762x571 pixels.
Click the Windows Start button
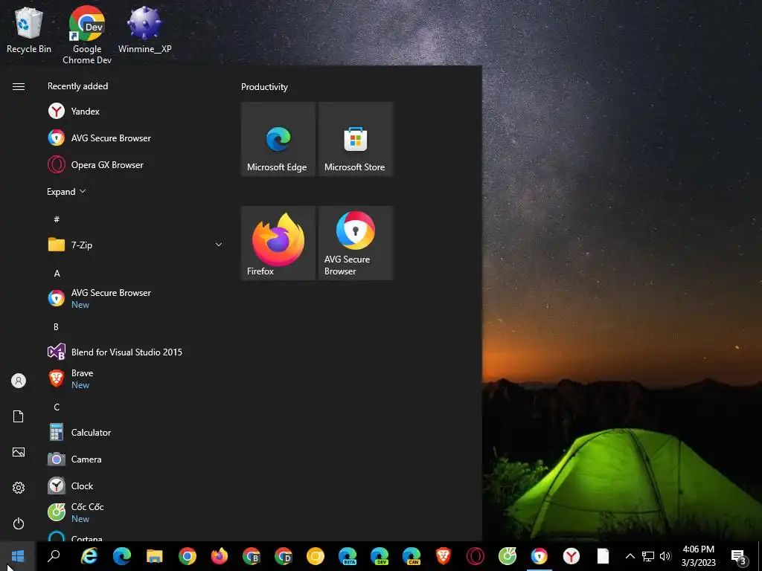18,556
